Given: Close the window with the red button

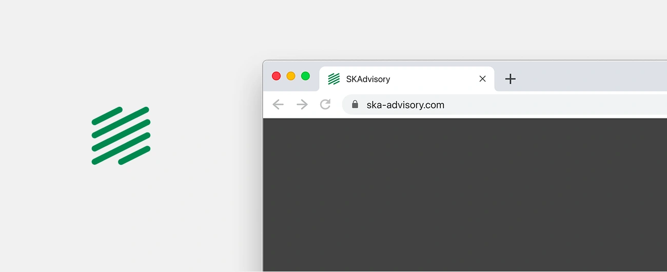Looking at the screenshot, I should coord(276,76).
